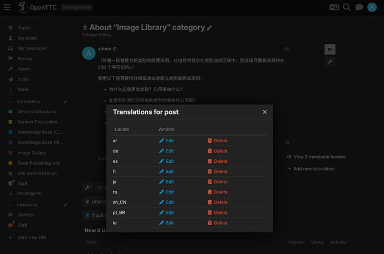Open the topic admin wrench in timeline
Viewport: 384px width, 254px height.
[330, 62]
